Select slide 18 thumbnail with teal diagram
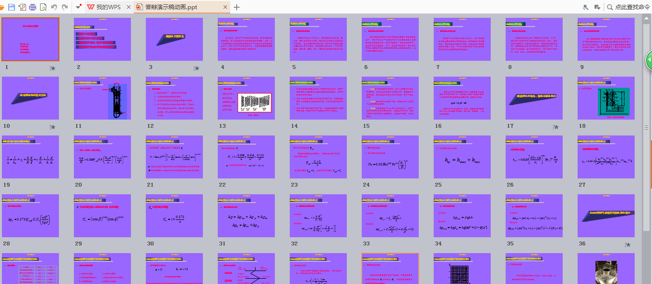Image resolution: width=652 pixels, height=284 pixels. point(606,98)
